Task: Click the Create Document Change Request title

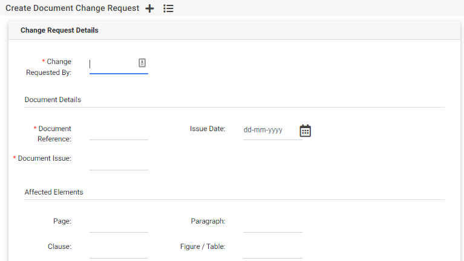Action: point(72,8)
